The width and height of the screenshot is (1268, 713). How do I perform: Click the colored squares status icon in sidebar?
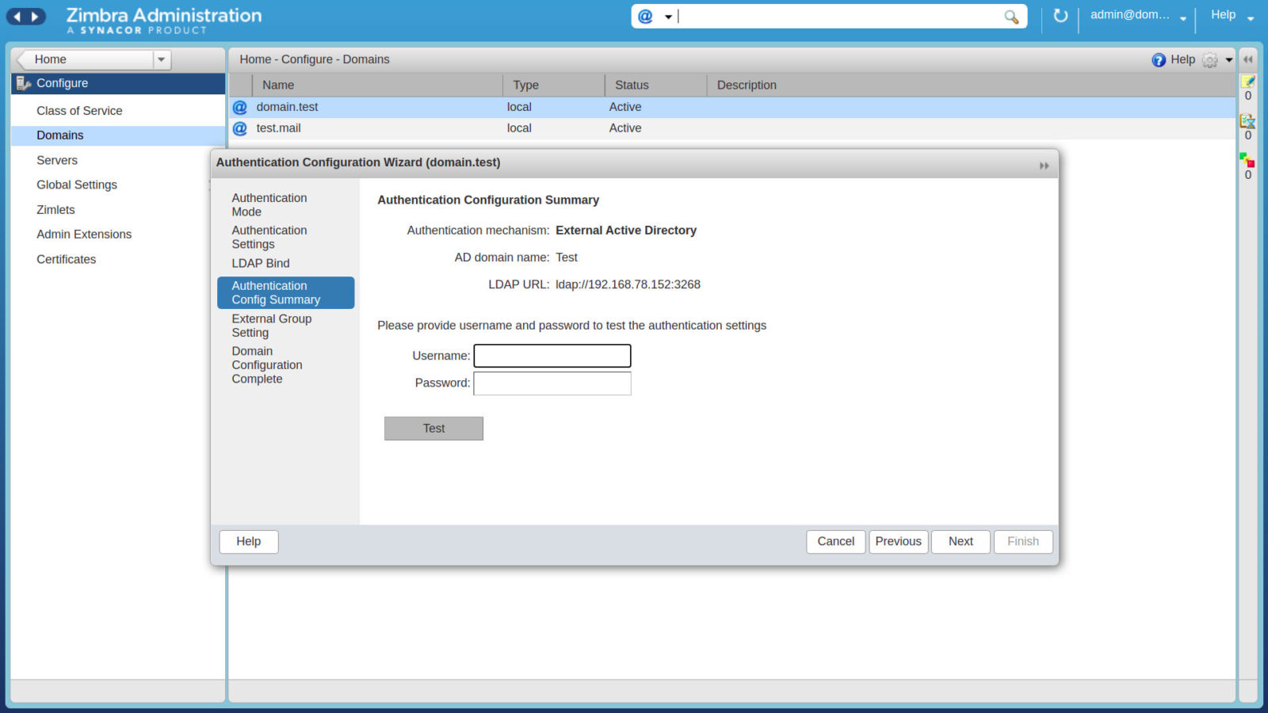tap(1248, 158)
